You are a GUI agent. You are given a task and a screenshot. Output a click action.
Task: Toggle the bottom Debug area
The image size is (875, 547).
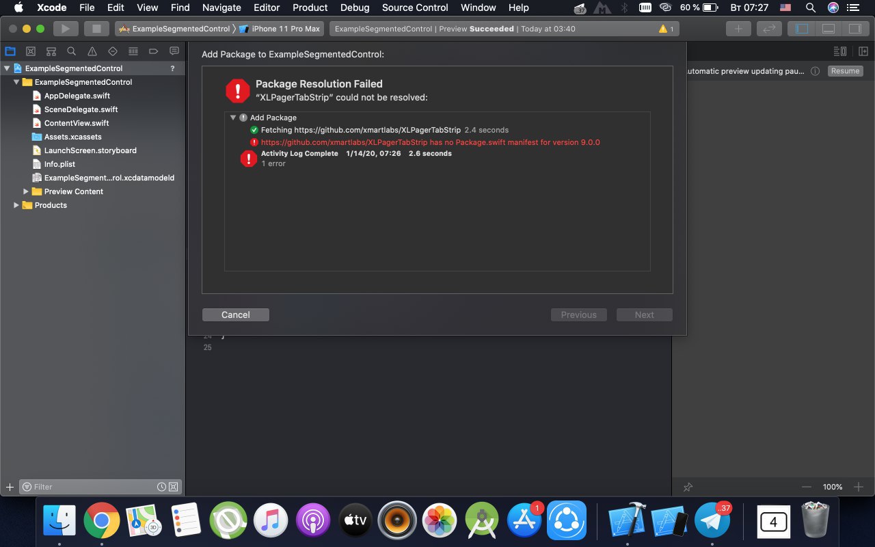point(828,29)
